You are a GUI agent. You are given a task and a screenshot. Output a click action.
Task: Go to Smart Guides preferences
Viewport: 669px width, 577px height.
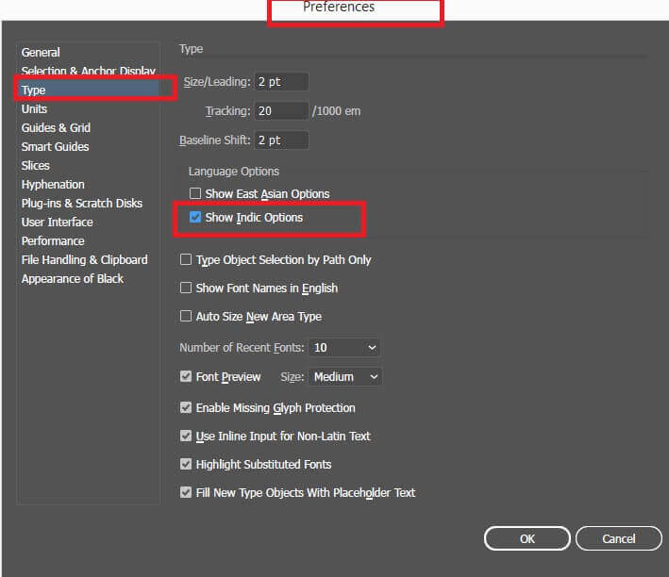pyautogui.click(x=55, y=147)
